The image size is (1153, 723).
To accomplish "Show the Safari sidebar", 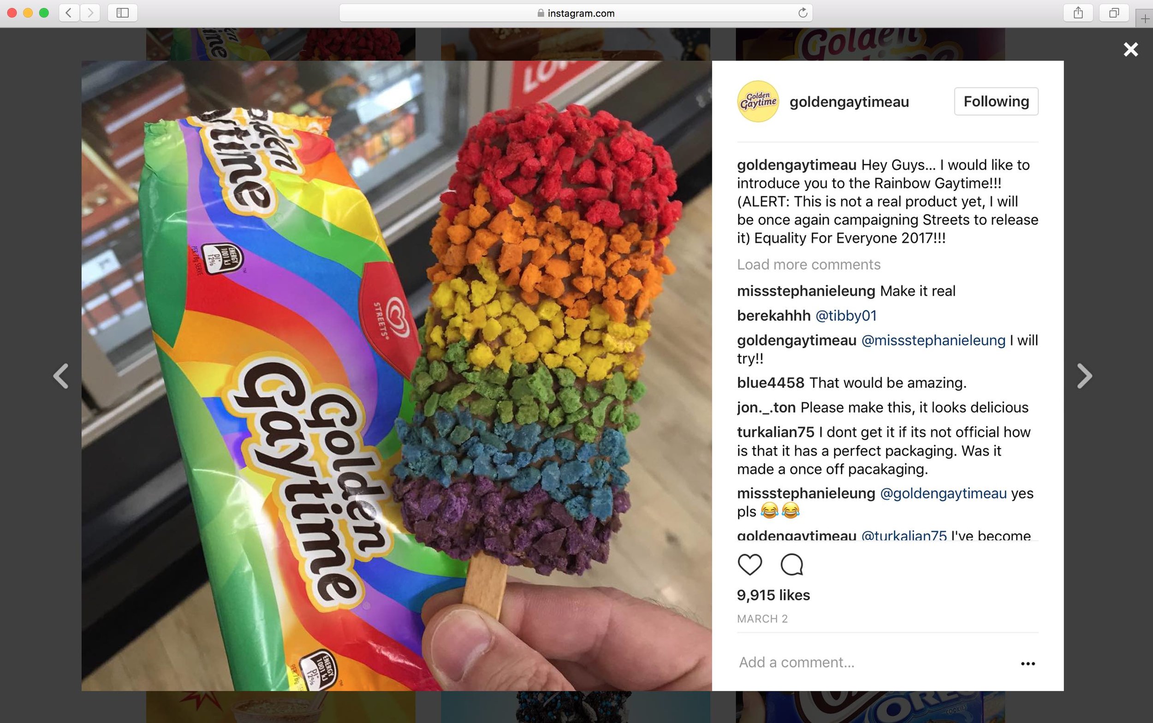I will pos(122,13).
